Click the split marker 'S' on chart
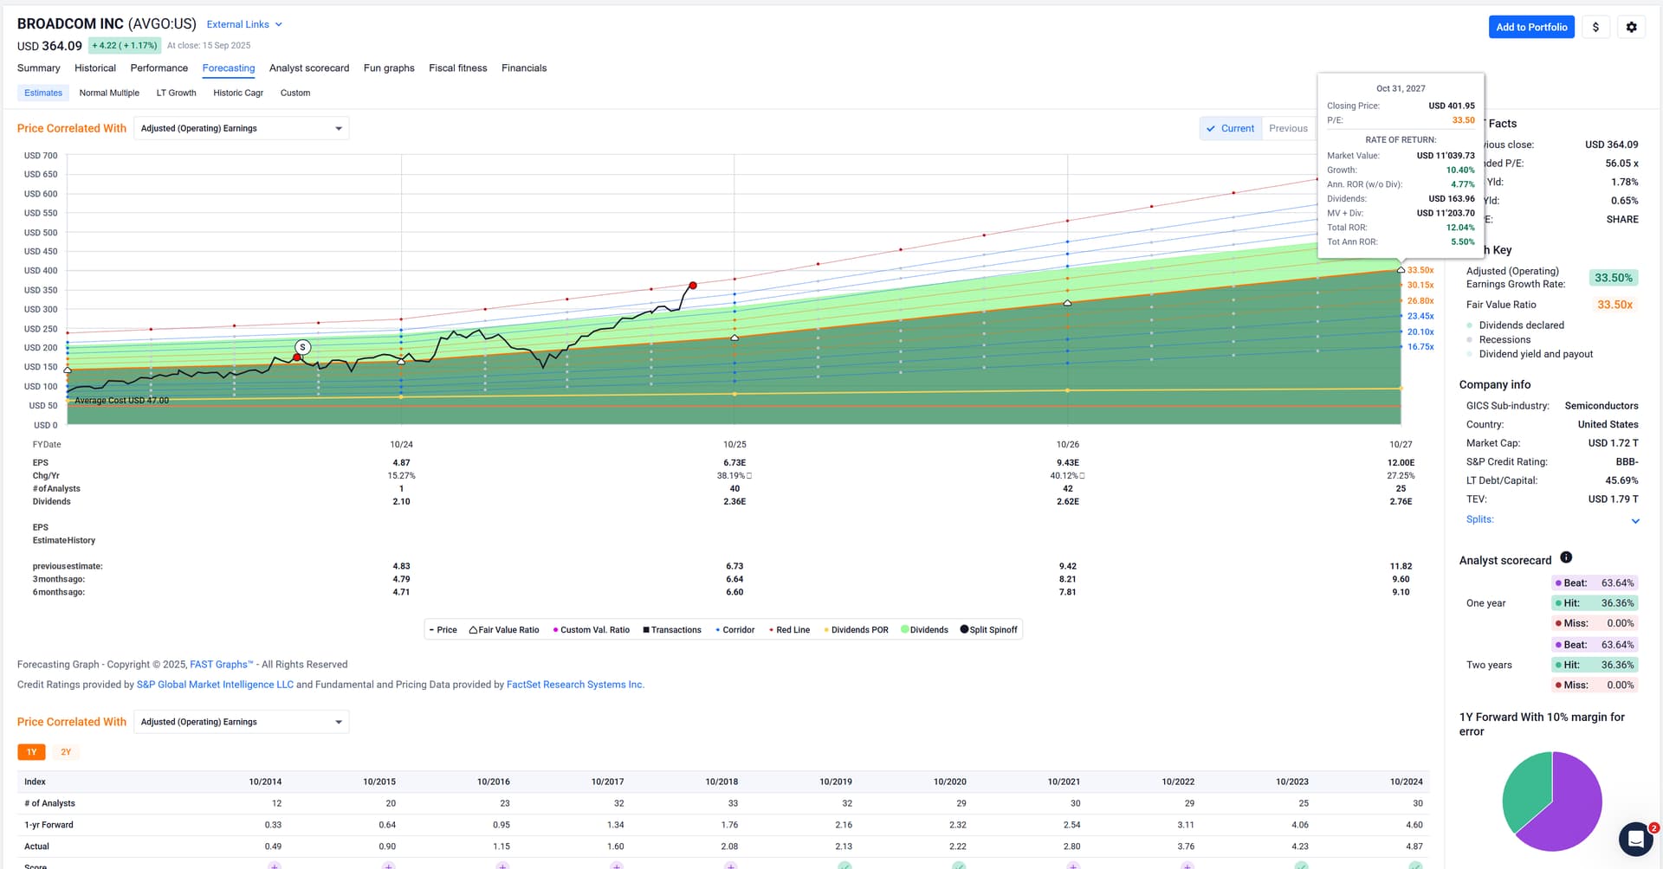 pyautogui.click(x=302, y=347)
